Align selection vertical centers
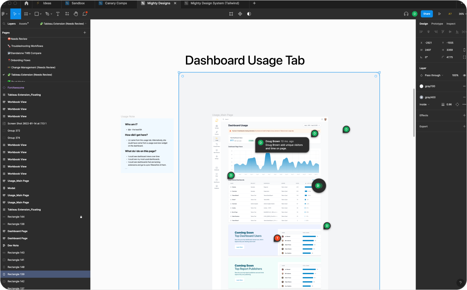 click(x=450, y=32)
